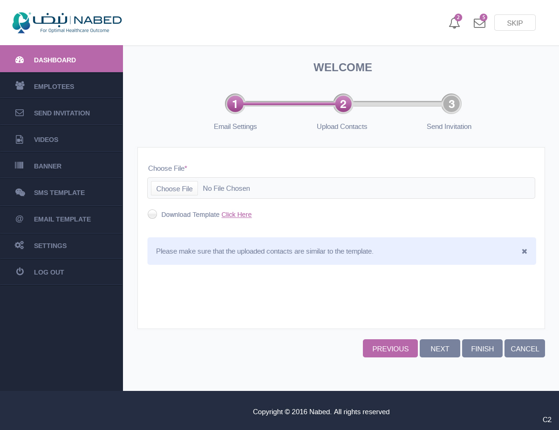
Task: Click the Employees group icon
Action: [x=20, y=86]
